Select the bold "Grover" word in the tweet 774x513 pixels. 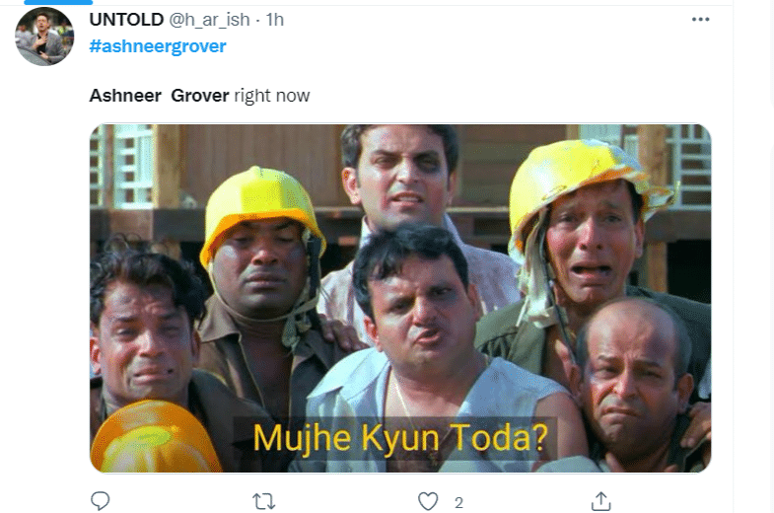(200, 96)
